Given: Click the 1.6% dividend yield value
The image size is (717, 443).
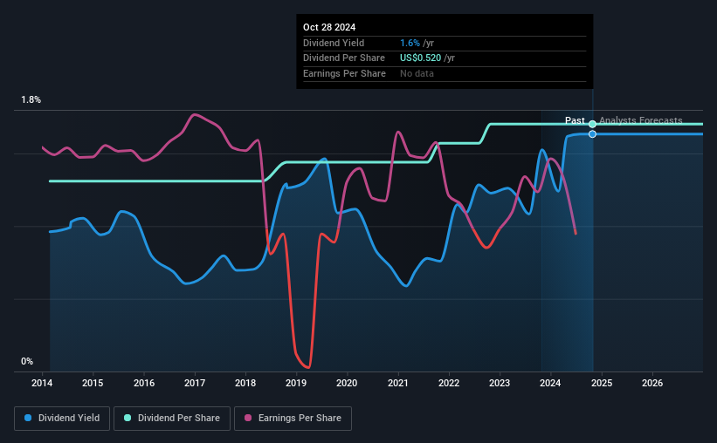Looking at the screenshot, I should (410, 43).
